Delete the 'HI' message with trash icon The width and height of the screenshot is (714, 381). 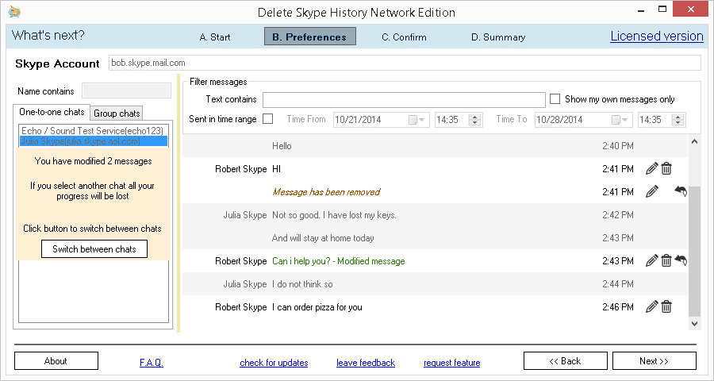[x=666, y=168]
